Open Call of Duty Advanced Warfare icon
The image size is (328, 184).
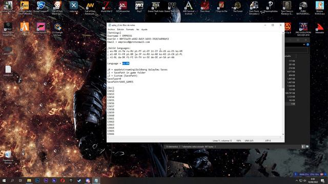90,8
